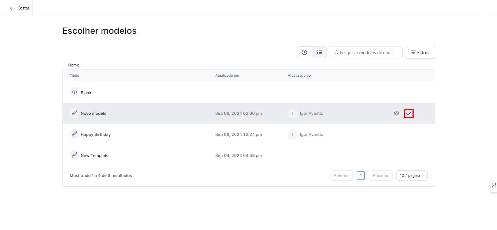
Task: Select Novo modelo using checkmark icon
Action: 409,113
